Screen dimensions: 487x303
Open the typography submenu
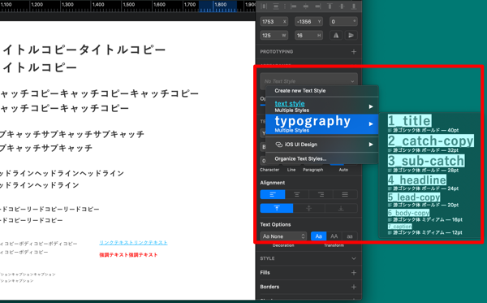321,124
